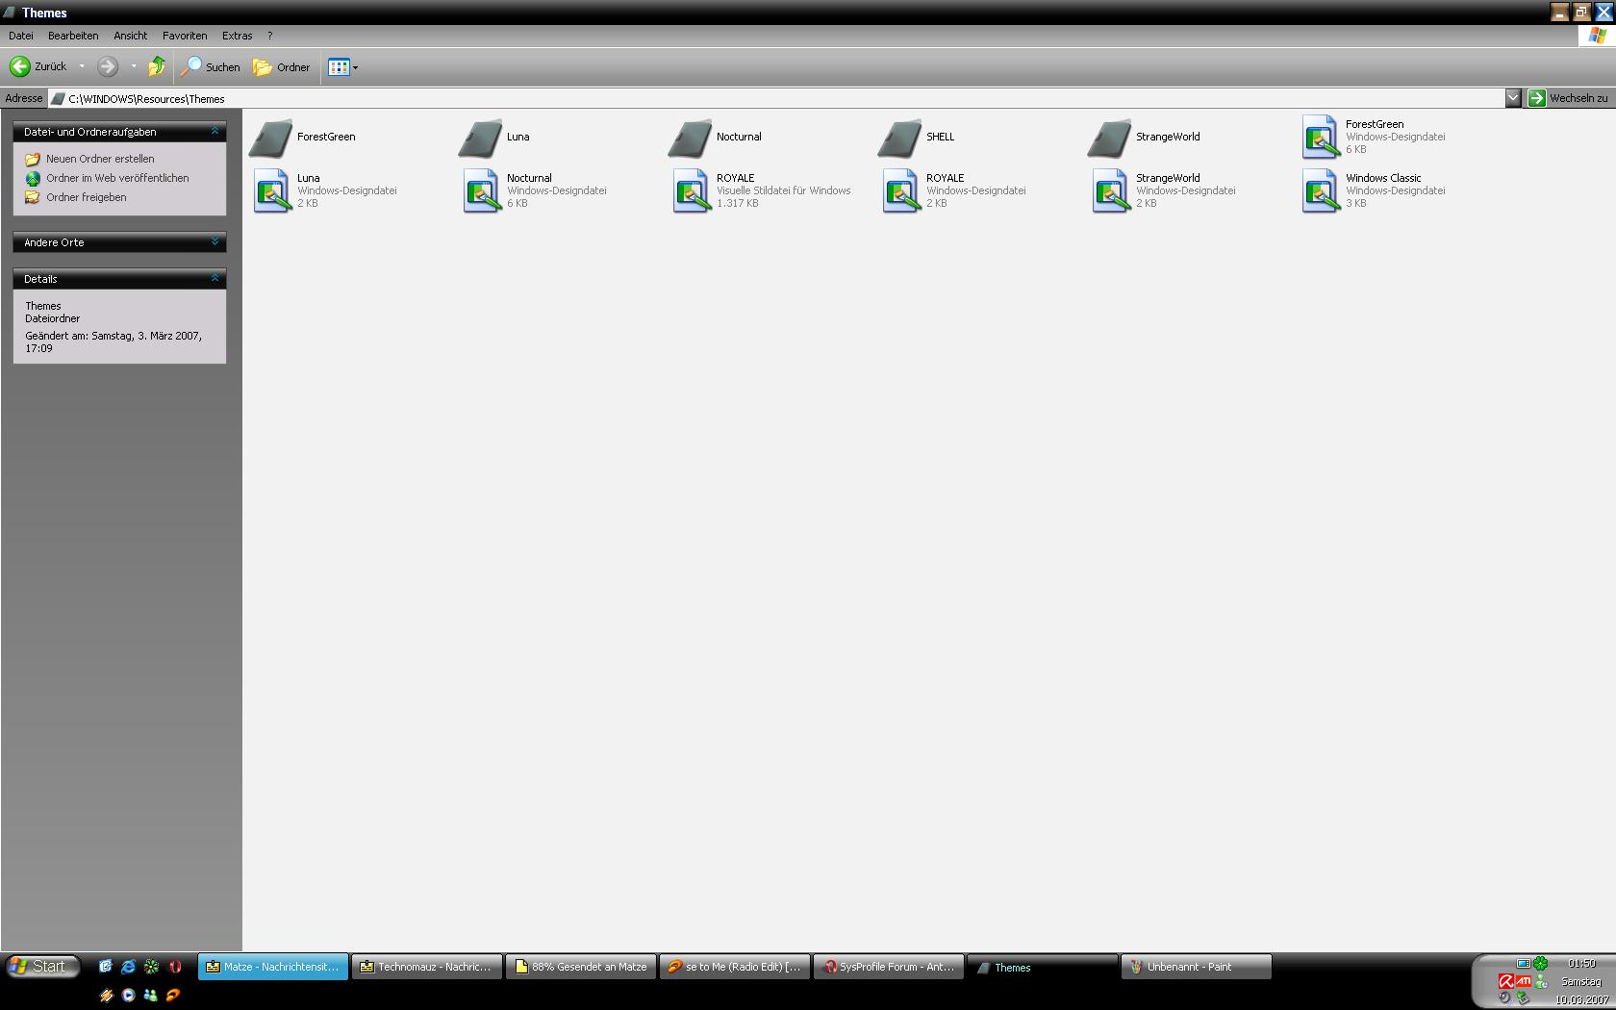This screenshot has width=1616, height=1010.
Task: Open the view mode icon (Ansichten)
Action: tap(339, 67)
